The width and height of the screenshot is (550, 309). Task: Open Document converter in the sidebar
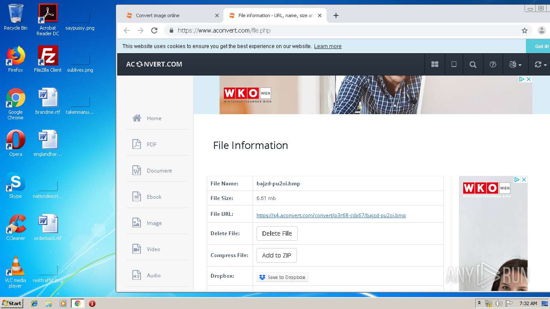[x=159, y=171]
